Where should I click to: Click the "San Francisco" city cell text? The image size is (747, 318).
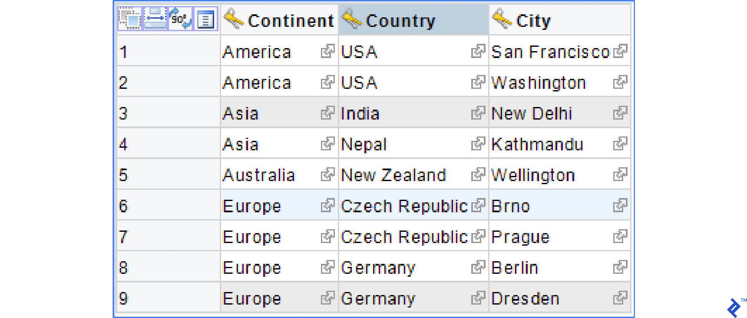[551, 52]
